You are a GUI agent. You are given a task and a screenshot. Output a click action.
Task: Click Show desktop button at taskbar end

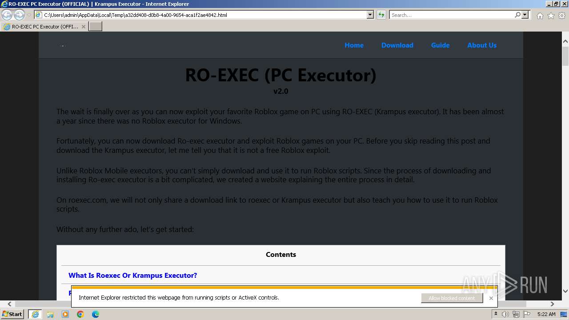click(564, 314)
